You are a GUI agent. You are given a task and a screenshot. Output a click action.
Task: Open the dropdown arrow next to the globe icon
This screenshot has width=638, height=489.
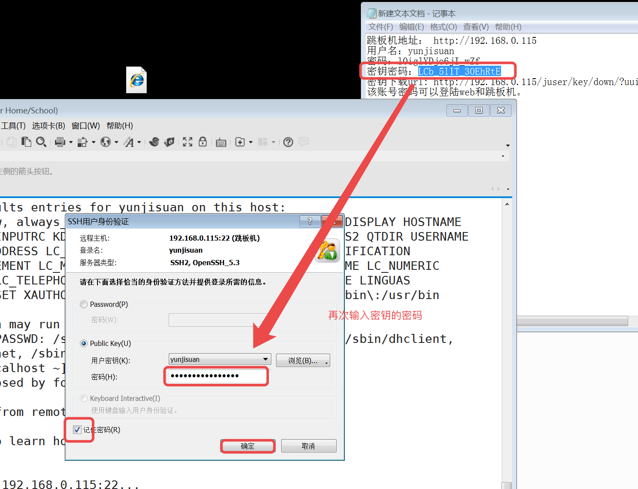[x=116, y=142]
